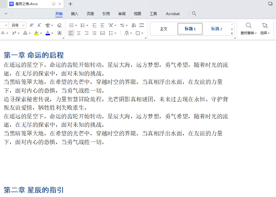This screenshot has height=197, width=276.
Task: Click the sort icon
Action: tap(134, 25)
